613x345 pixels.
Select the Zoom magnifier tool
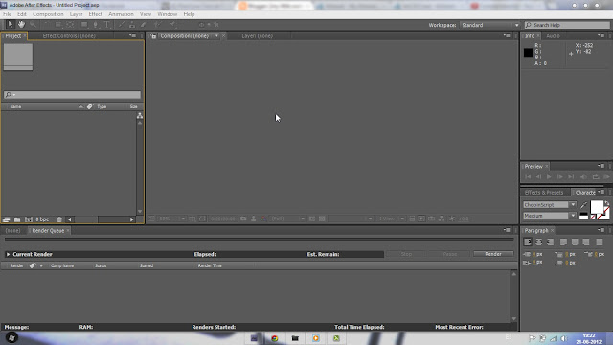point(33,25)
